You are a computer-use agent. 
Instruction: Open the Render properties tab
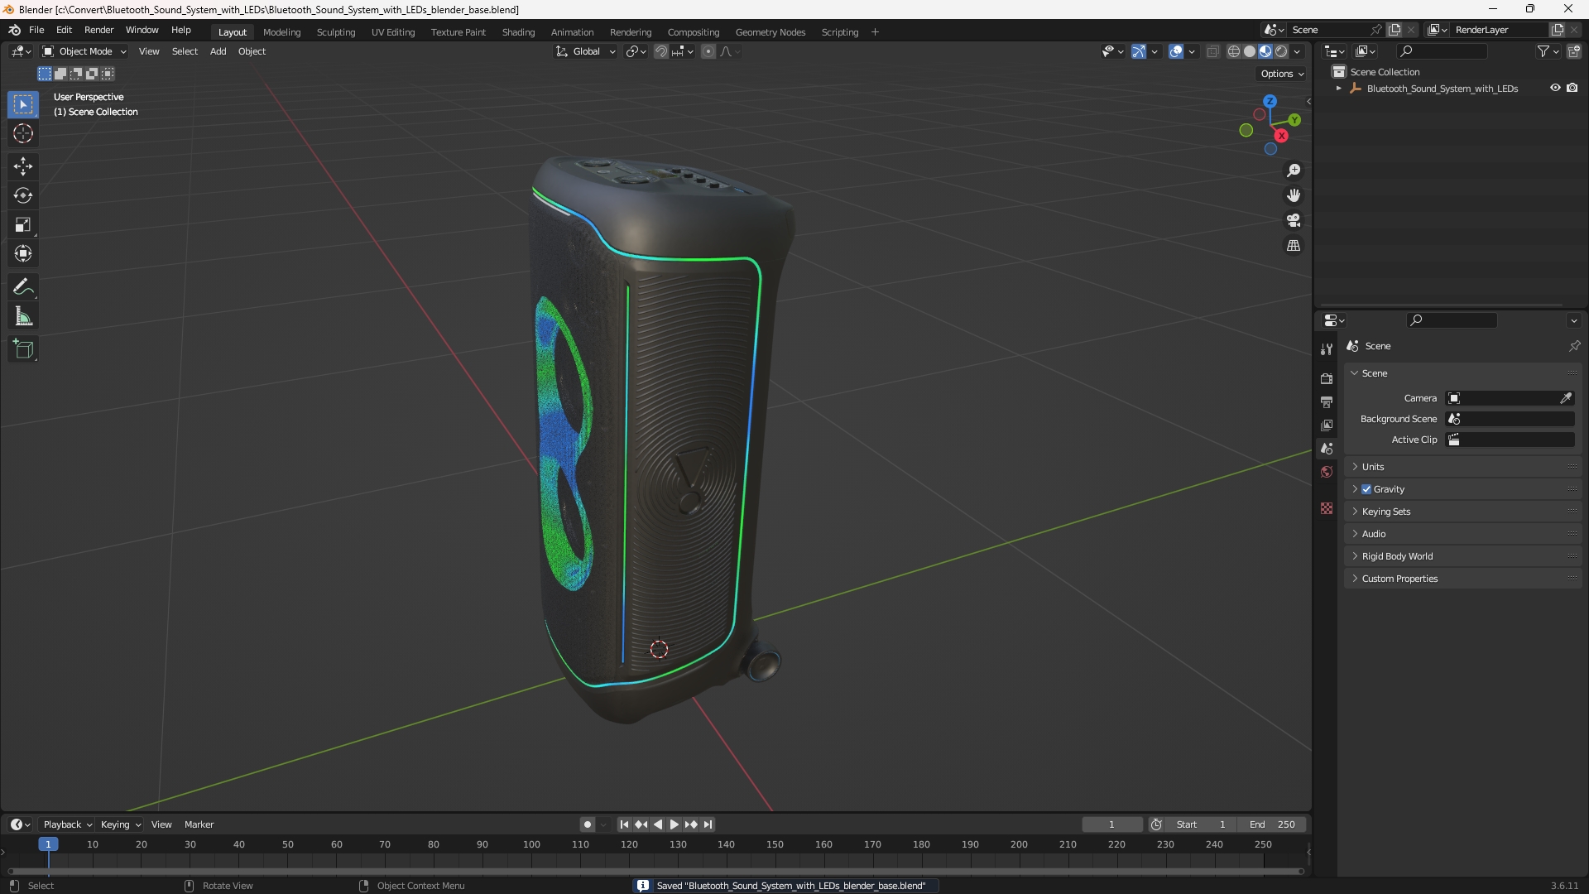[1327, 378]
